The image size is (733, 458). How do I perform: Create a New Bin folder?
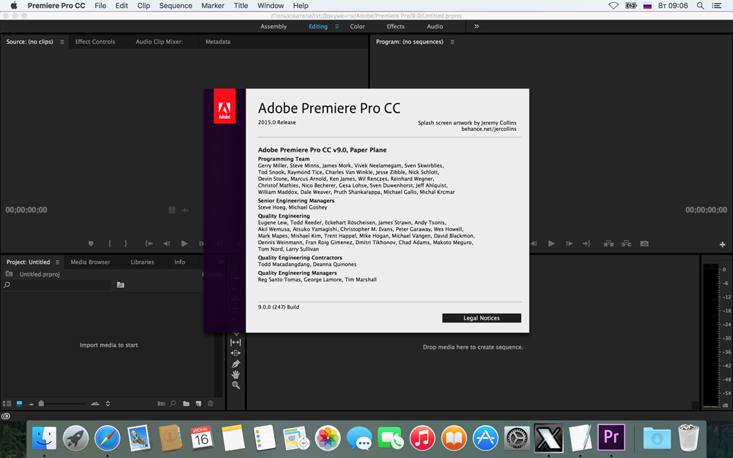[x=186, y=403]
